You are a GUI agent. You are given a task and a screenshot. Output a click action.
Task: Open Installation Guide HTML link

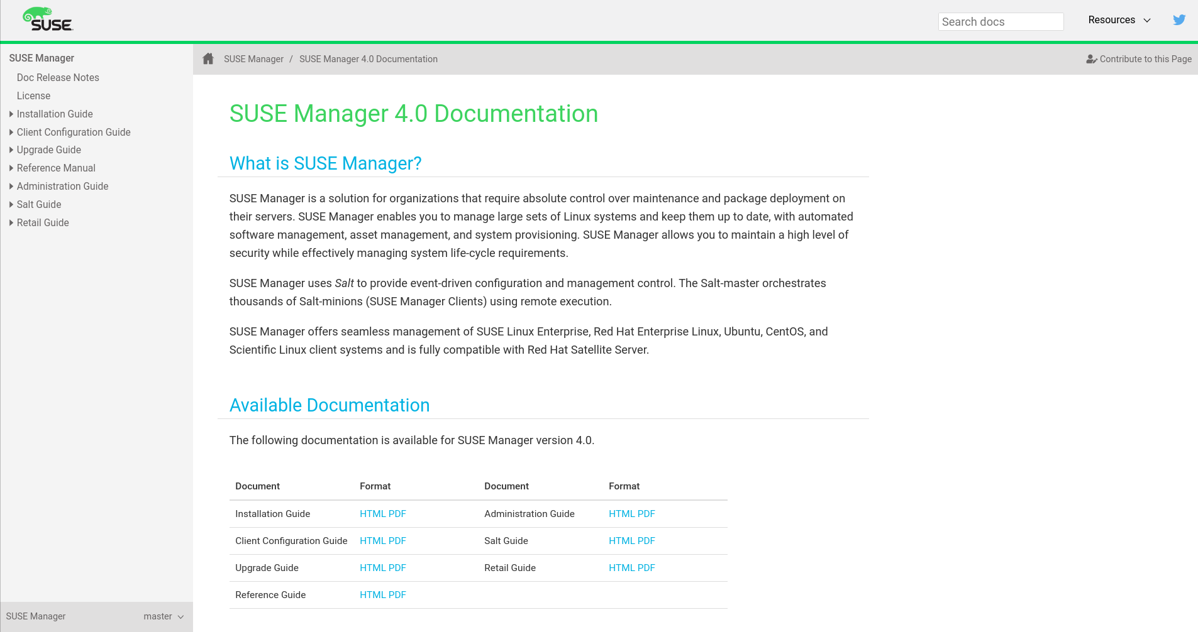click(x=372, y=514)
